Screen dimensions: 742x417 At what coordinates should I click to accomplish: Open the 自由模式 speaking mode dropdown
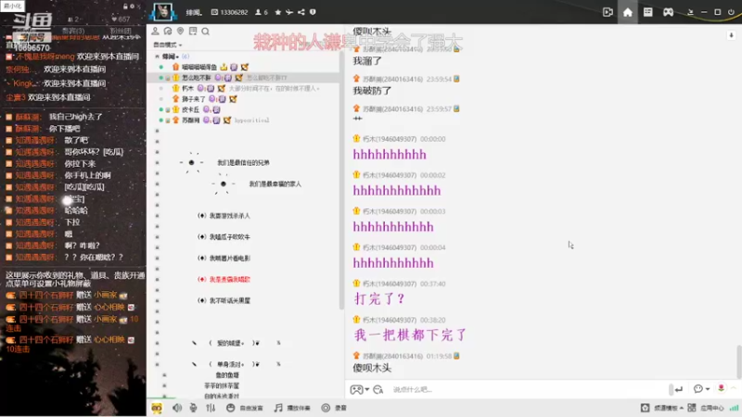coord(168,44)
